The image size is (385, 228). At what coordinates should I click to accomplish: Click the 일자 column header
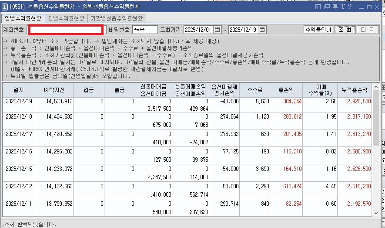[19, 90]
